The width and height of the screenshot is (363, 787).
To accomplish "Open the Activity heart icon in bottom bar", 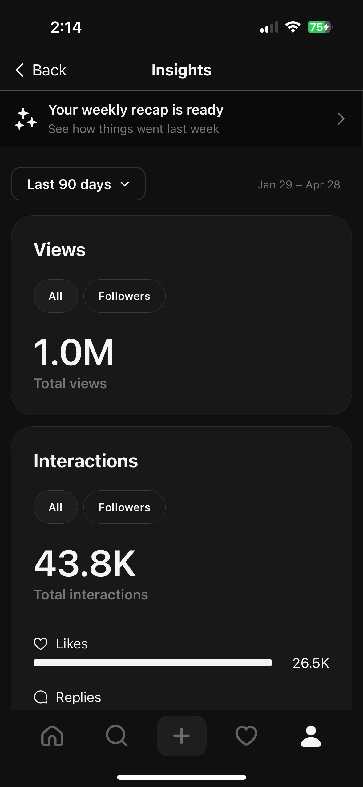I will 246,736.
